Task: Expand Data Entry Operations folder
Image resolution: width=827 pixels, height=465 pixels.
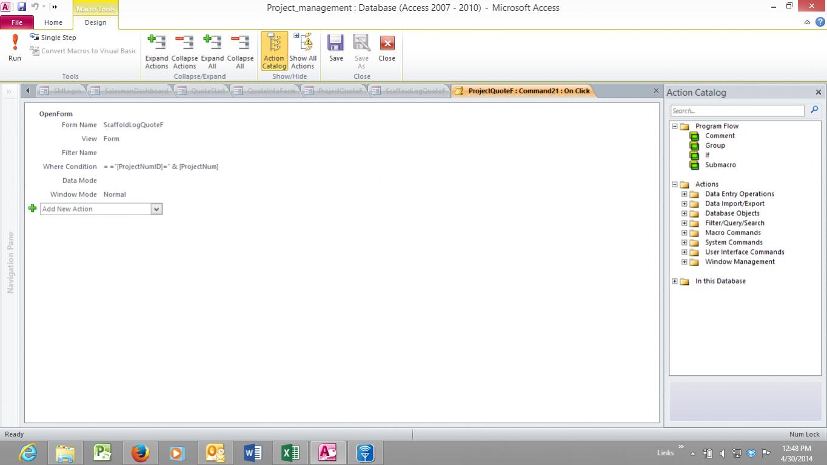Action: coord(685,194)
